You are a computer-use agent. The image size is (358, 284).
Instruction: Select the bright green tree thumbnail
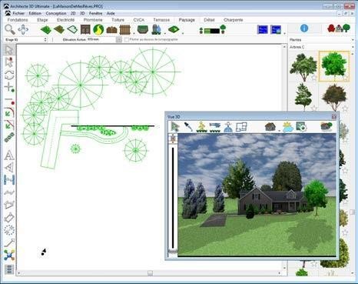click(x=334, y=66)
